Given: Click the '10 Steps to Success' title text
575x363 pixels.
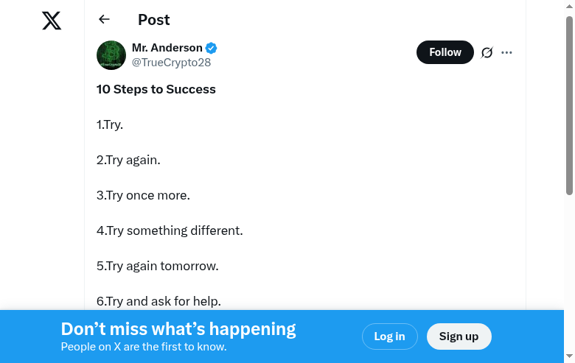Looking at the screenshot, I should point(156,90).
